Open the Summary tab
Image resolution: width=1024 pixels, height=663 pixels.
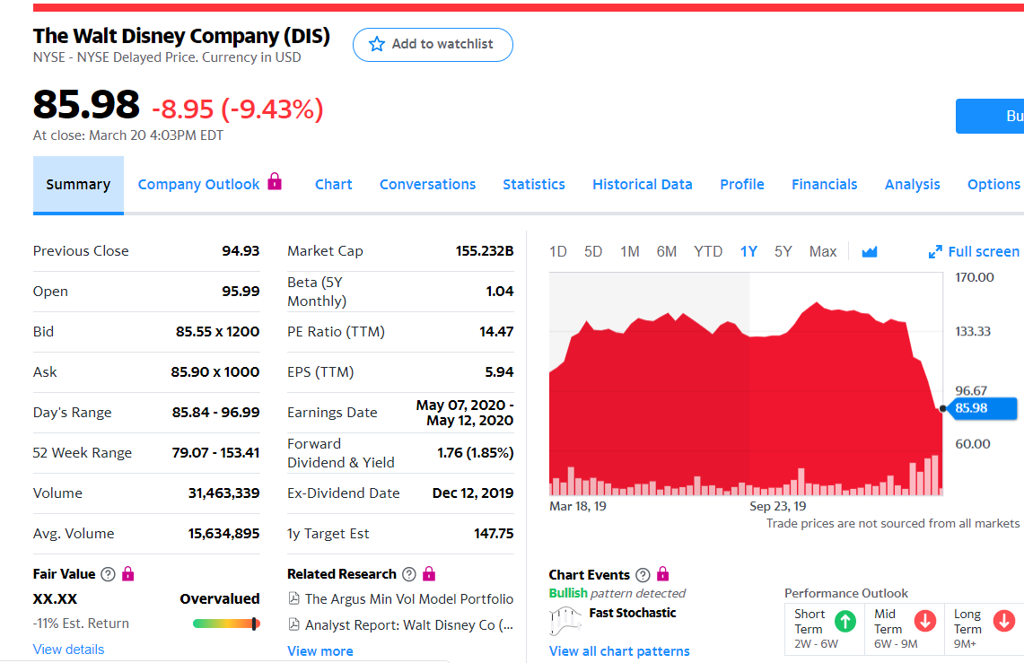[x=78, y=185]
